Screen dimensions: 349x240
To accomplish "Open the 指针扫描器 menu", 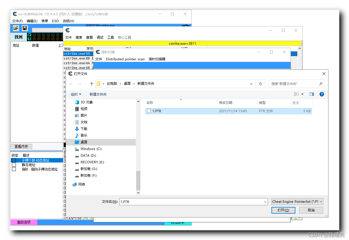I will point(157,59).
